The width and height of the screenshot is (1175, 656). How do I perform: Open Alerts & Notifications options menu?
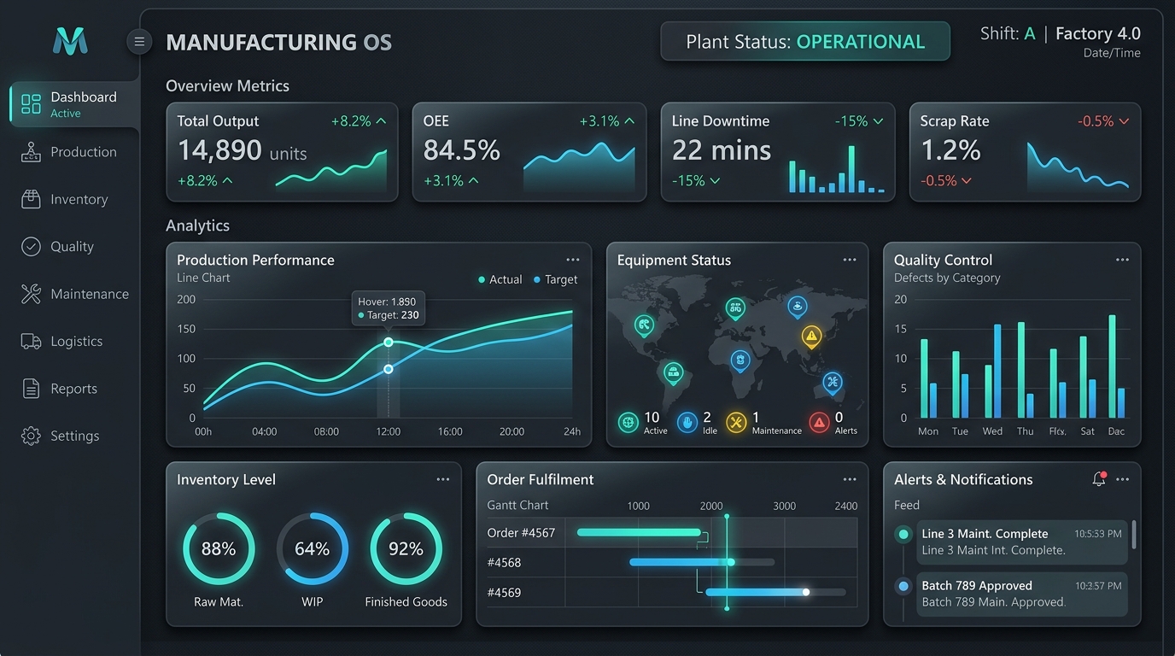click(x=1122, y=479)
